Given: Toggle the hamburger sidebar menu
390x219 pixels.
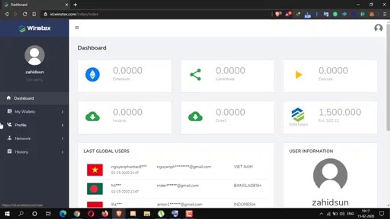Looking at the screenshot, I should (77, 27).
